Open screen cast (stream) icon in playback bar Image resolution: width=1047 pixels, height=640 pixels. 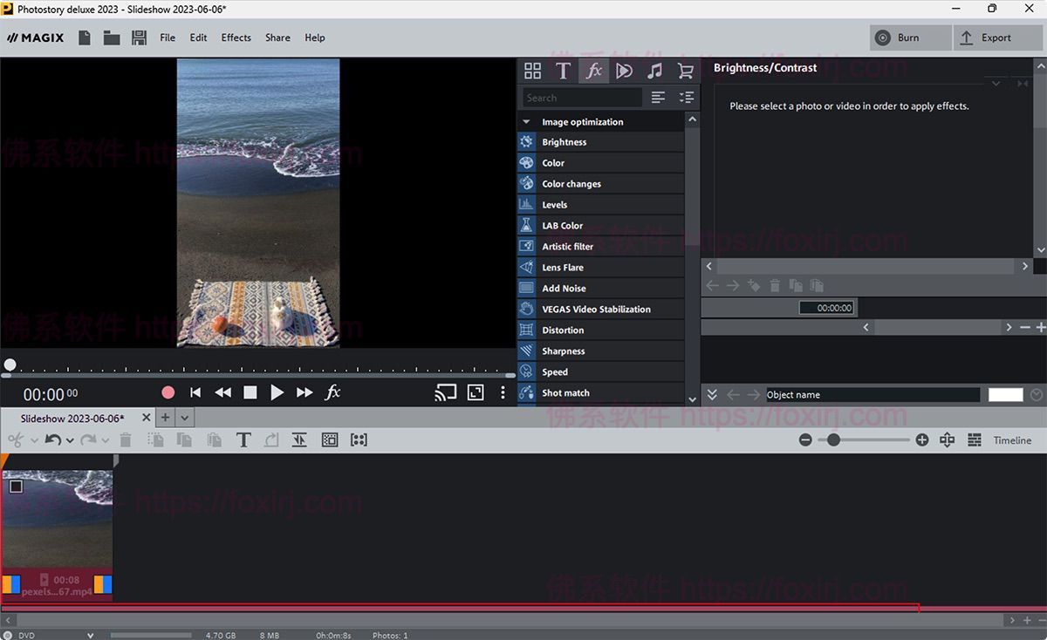tap(445, 392)
